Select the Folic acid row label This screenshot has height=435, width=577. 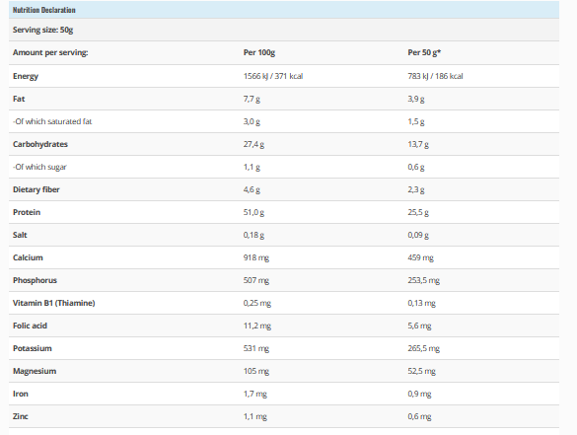tap(30, 326)
